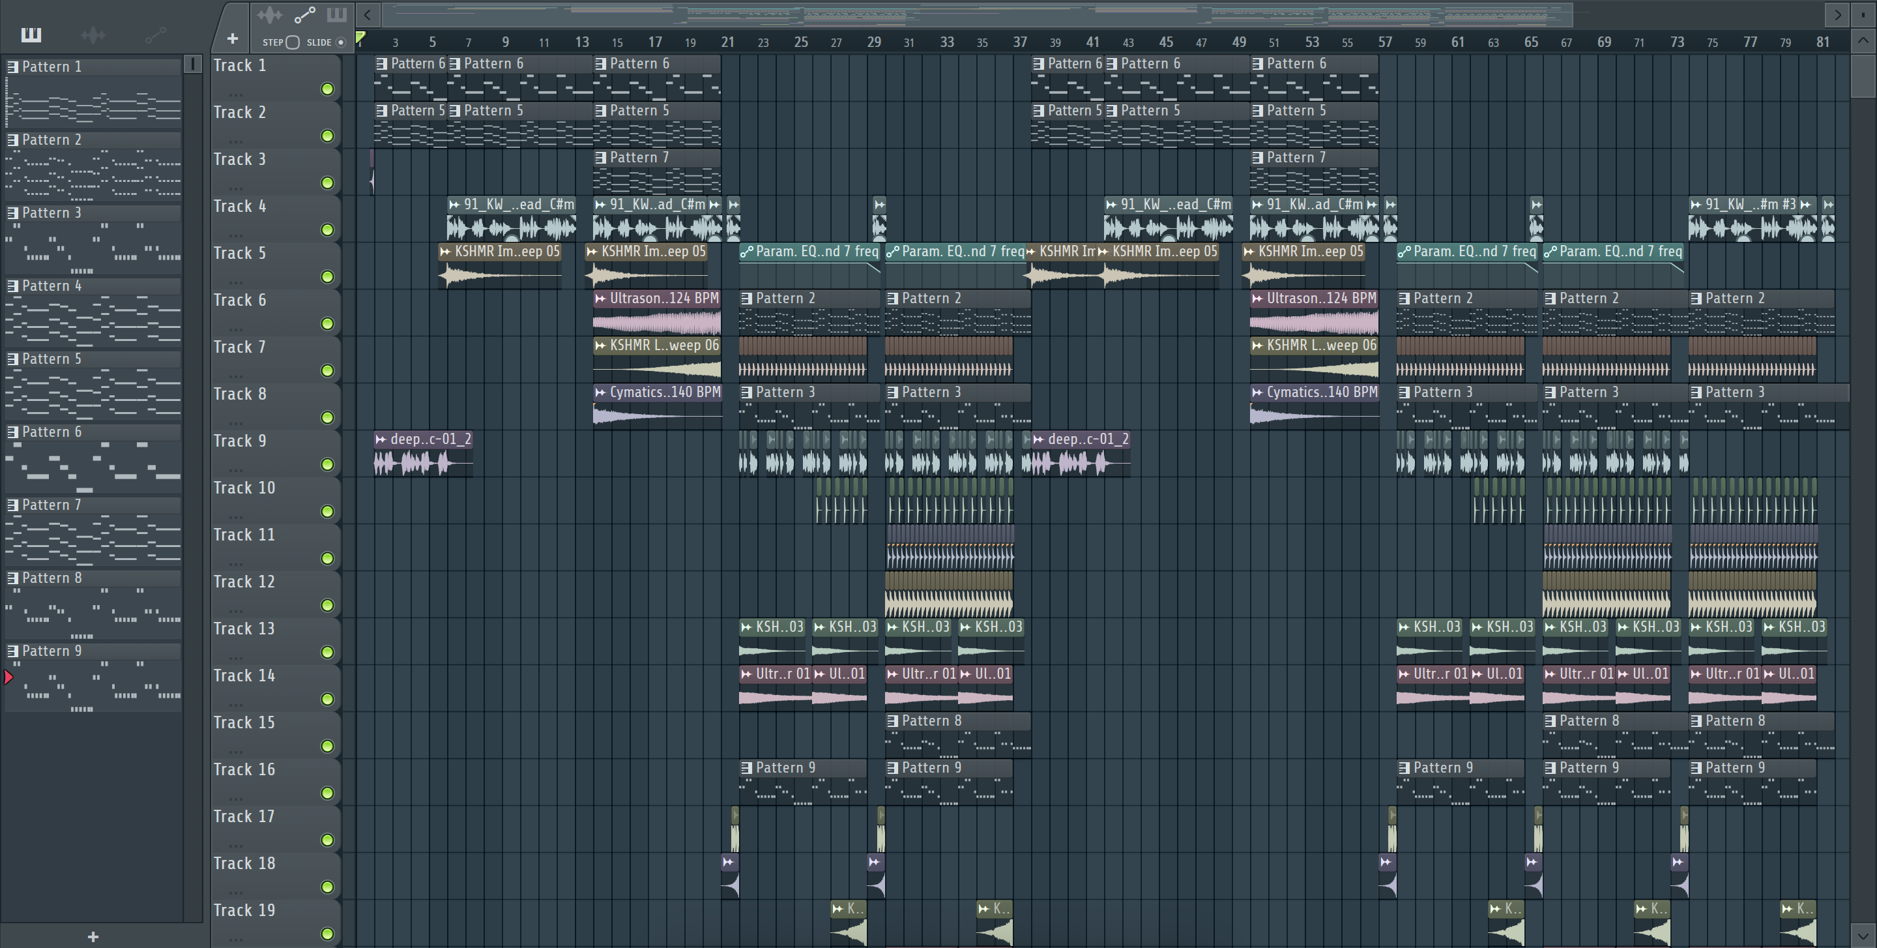
Task: Click the green playhead marker at bar 1
Action: pos(360,38)
